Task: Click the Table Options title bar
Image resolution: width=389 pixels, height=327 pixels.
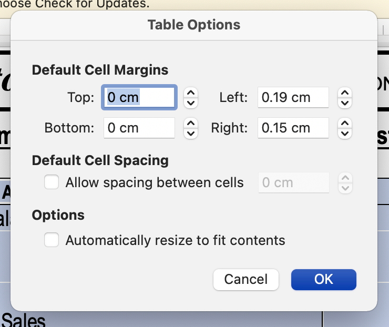Action: click(194, 25)
